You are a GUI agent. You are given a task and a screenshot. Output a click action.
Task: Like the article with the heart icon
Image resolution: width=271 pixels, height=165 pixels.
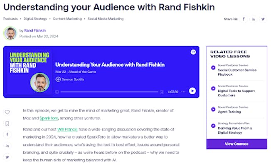pos(7,112)
